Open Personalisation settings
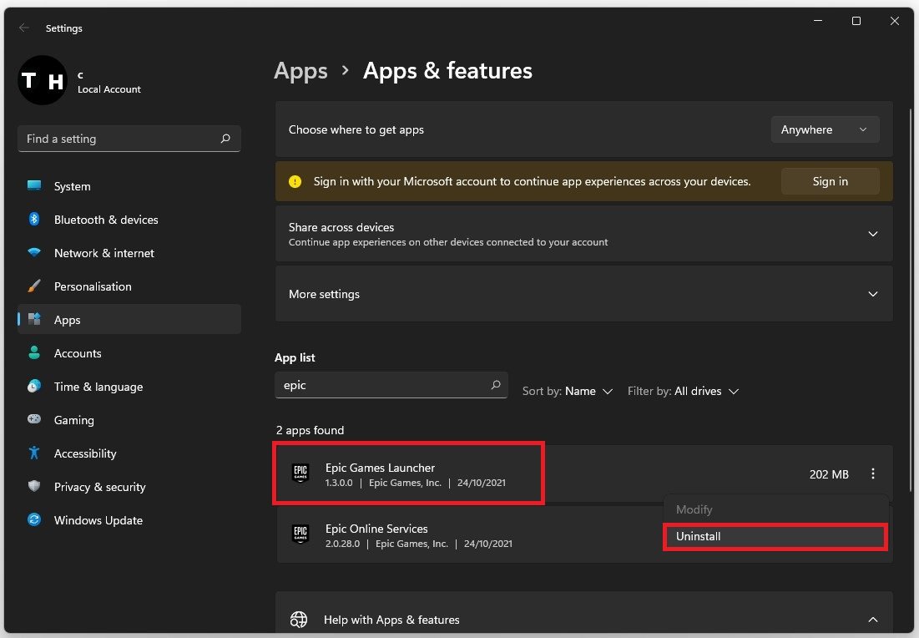 92,286
